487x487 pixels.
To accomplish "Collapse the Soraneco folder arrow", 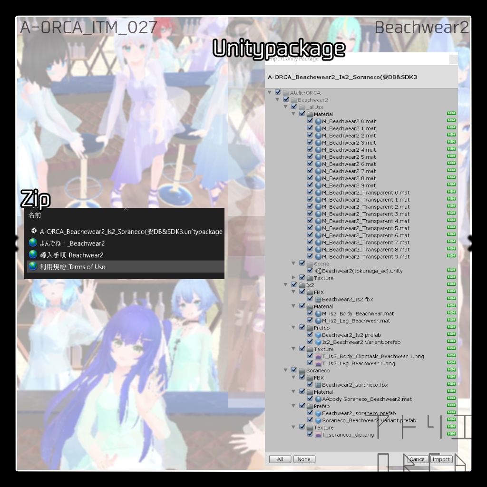I will click(x=286, y=370).
